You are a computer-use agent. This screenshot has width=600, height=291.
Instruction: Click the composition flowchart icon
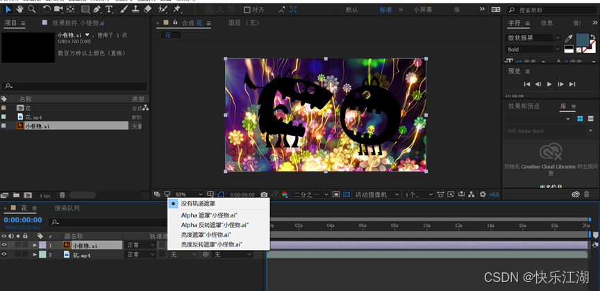click(x=471, y=194)
